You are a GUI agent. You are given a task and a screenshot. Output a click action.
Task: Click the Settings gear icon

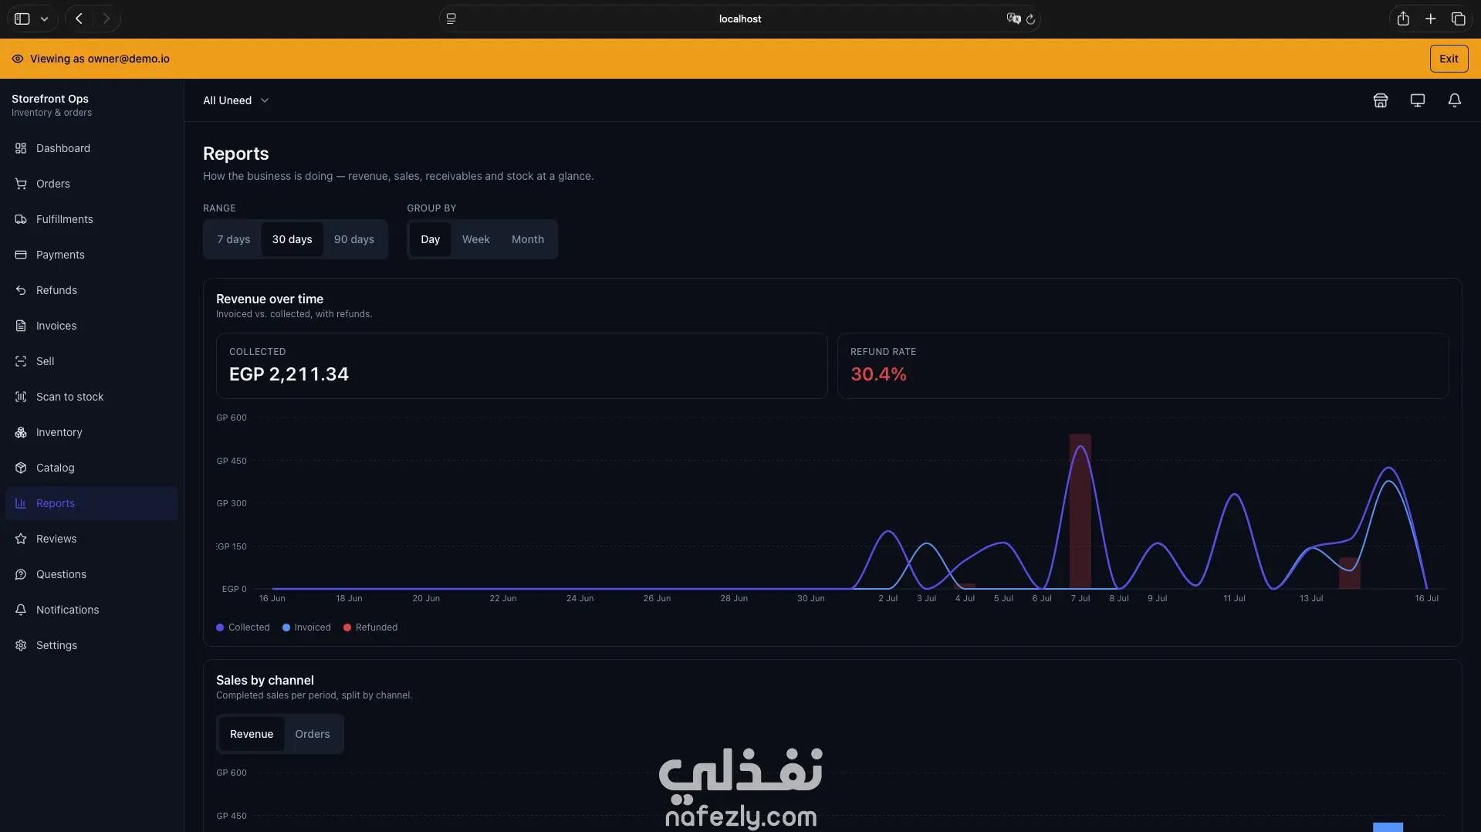[x=21, y=645]
